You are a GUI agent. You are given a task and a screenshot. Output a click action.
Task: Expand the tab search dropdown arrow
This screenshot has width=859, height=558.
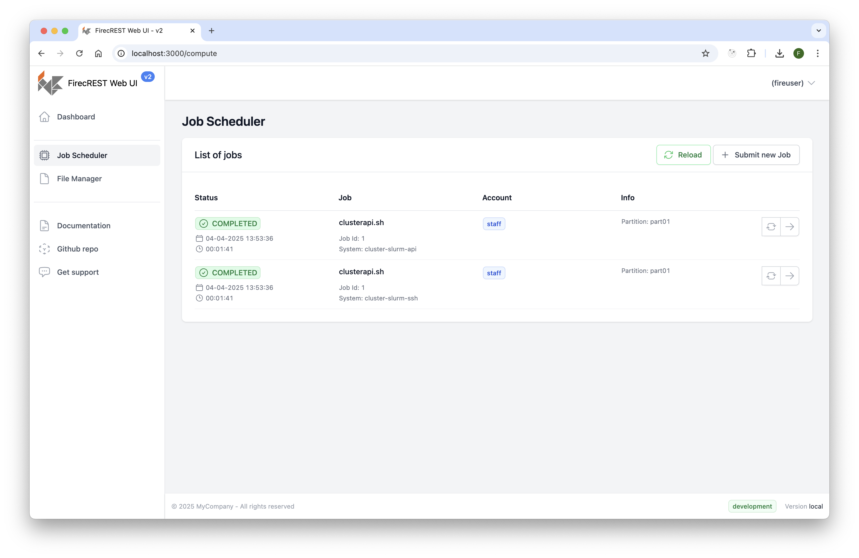[x=819, y=31]
